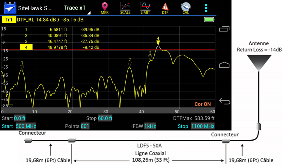Open the three-dot overflow menu
283x168 pixels.
(206, 8)
